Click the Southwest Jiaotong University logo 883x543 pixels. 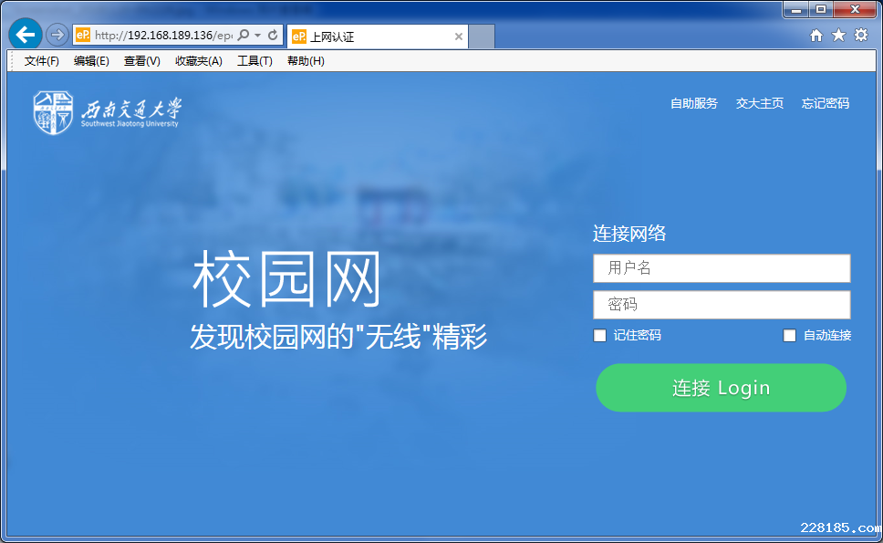coord(107,112)
